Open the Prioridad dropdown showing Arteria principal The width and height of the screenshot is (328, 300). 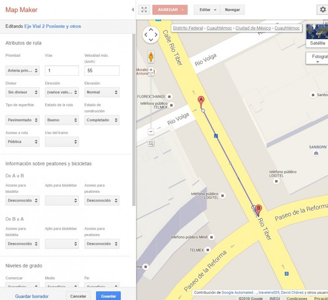pos(22,70)
